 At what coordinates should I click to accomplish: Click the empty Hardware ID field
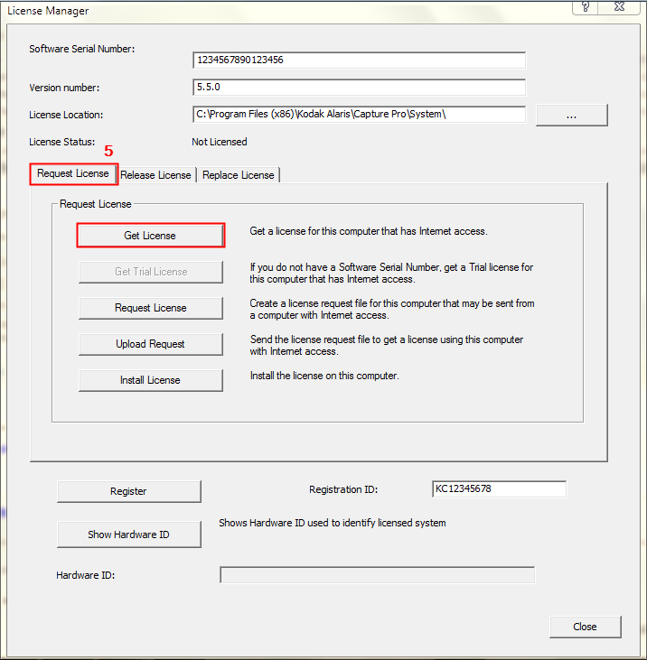click(377, 575)
